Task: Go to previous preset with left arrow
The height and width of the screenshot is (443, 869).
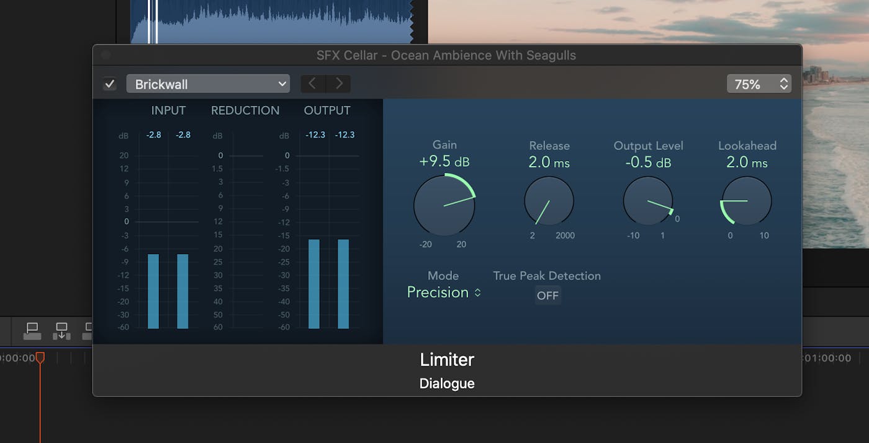Action: coord(313,84)
